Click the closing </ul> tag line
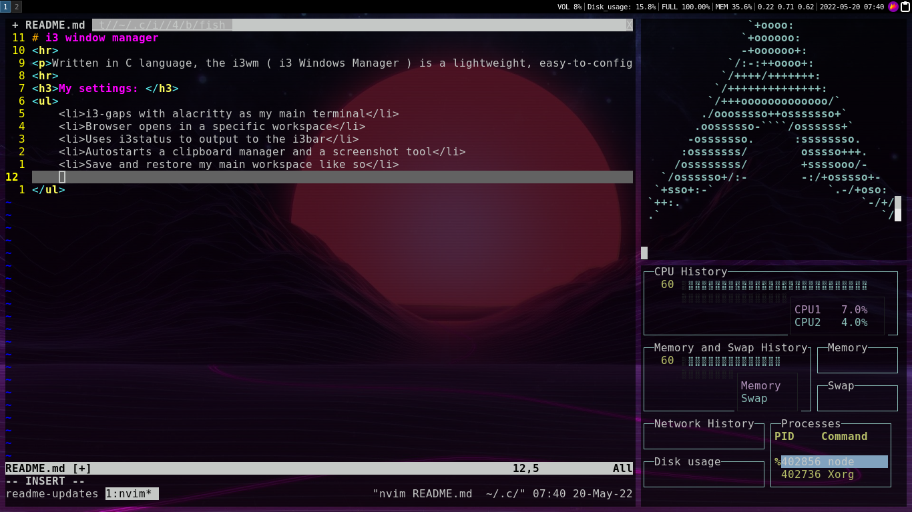This screenshot has height=512, width=912. (49, 190)
